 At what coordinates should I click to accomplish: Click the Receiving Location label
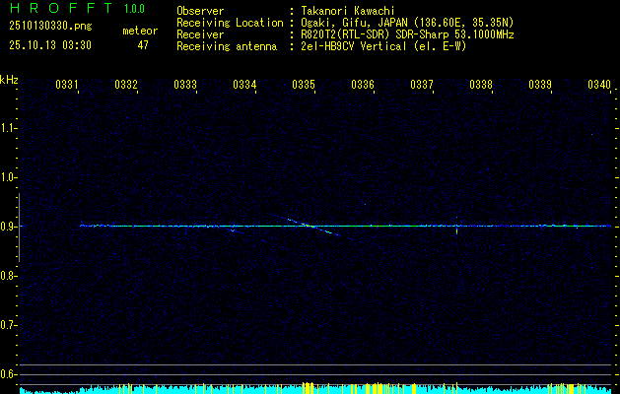(x=230, y=23)
